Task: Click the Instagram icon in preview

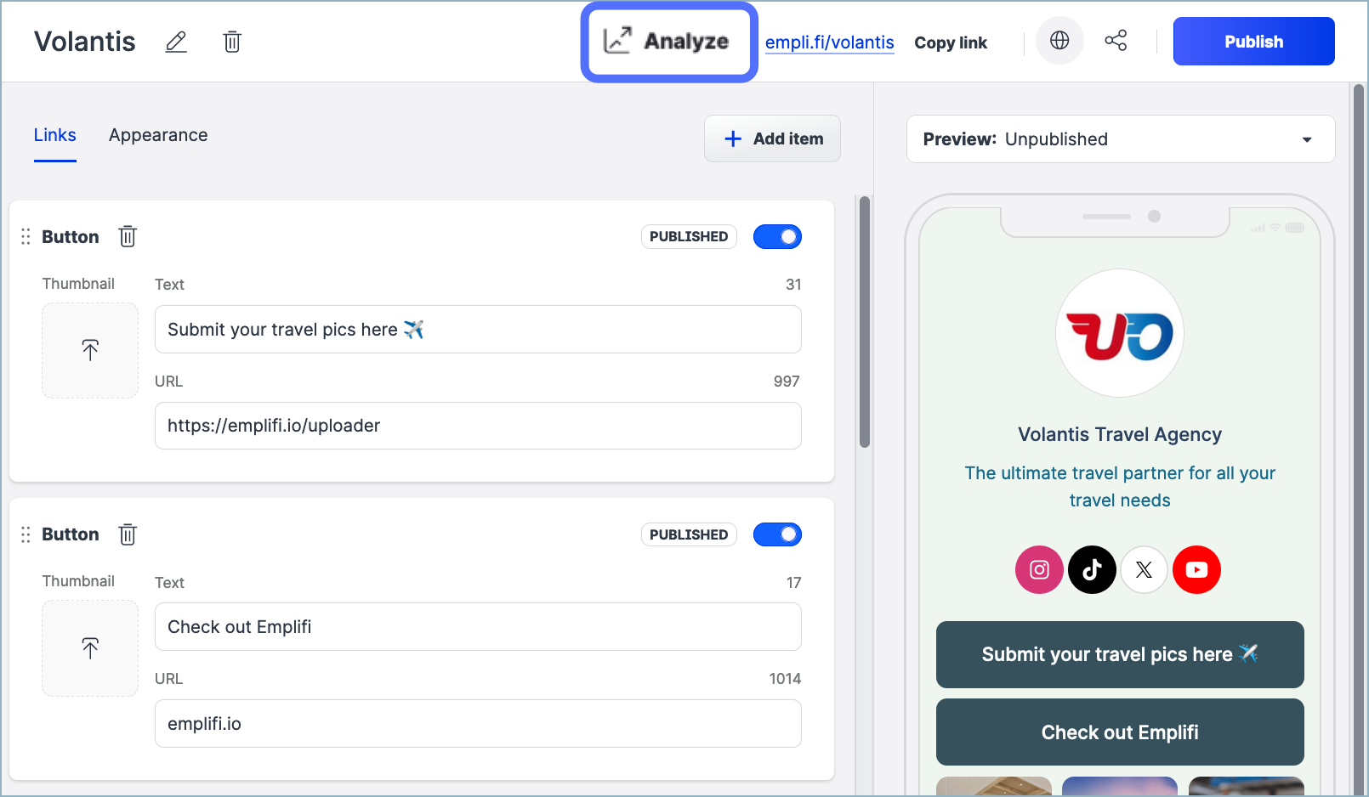Action: 1039,569
